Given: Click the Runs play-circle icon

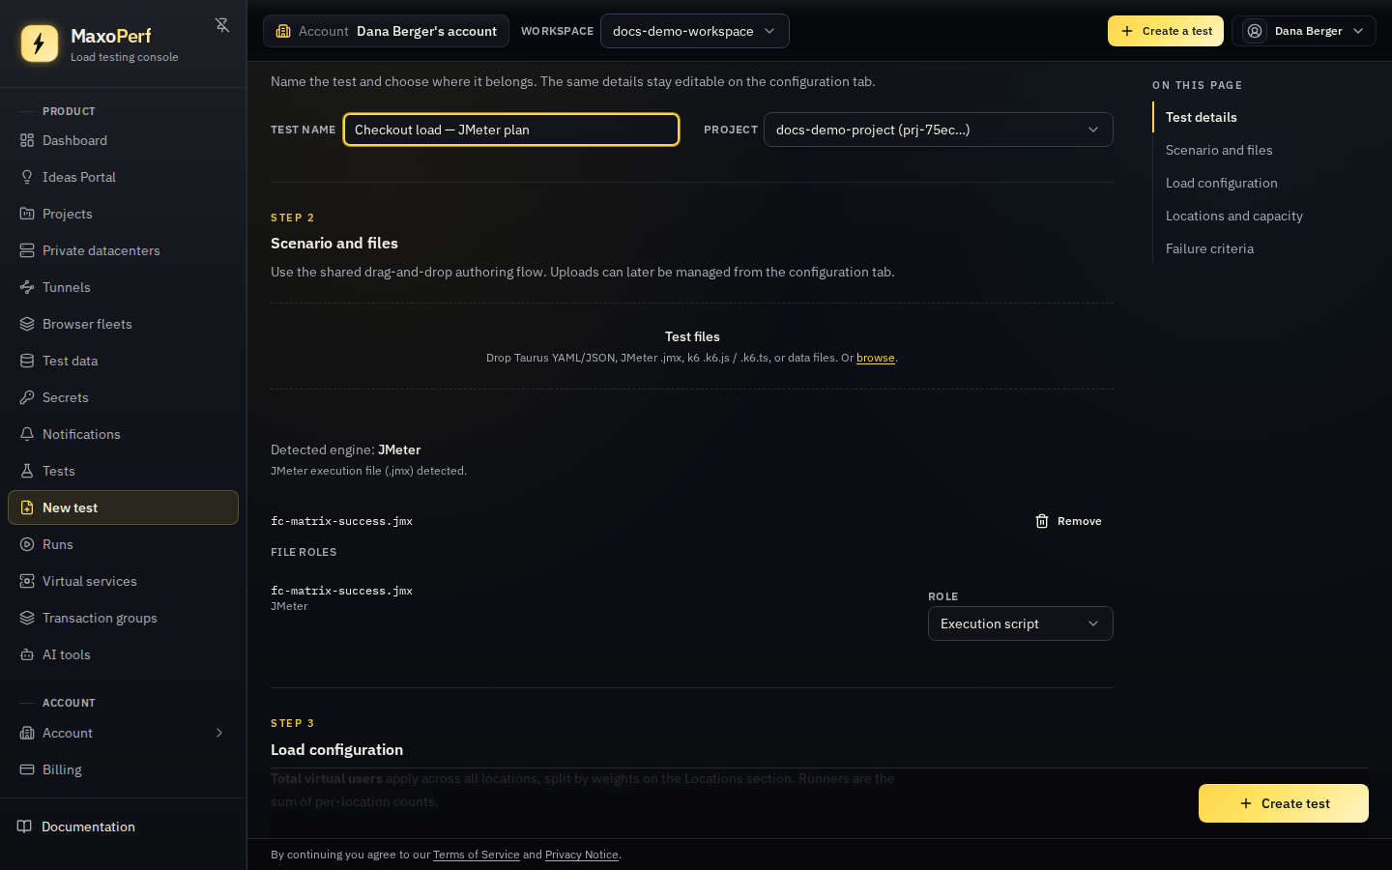Looking at the screenshot, I should pyautogui.click(x=27, y=544).
